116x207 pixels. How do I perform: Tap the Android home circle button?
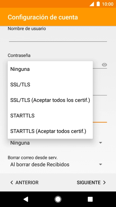coord(58,199)
